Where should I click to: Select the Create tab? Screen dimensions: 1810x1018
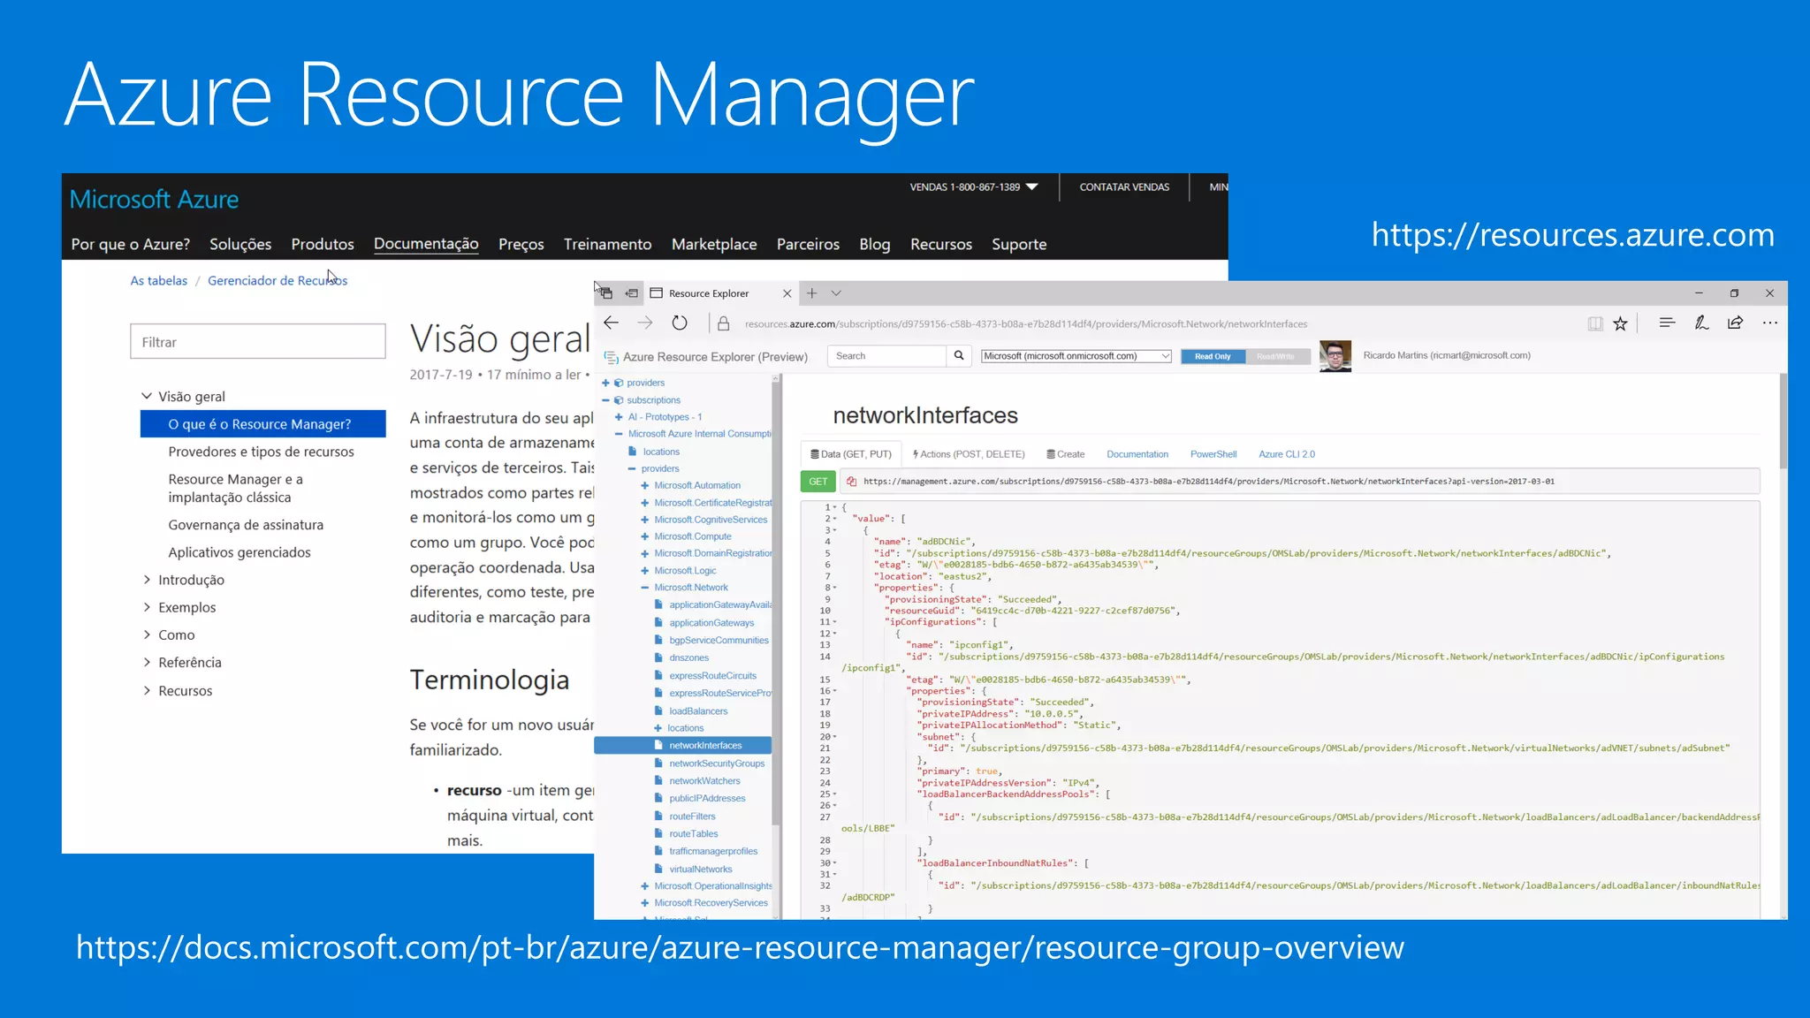(x=1066, y=454)
